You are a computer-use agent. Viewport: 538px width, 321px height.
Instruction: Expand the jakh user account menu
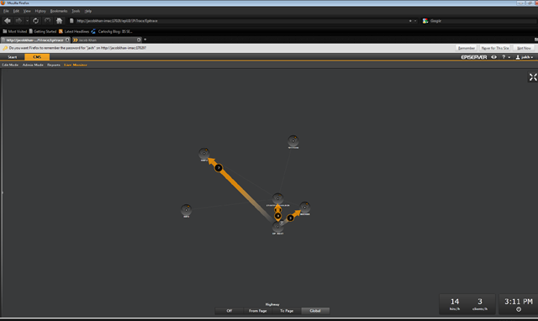pyautogui.click(x=525, y=57)
